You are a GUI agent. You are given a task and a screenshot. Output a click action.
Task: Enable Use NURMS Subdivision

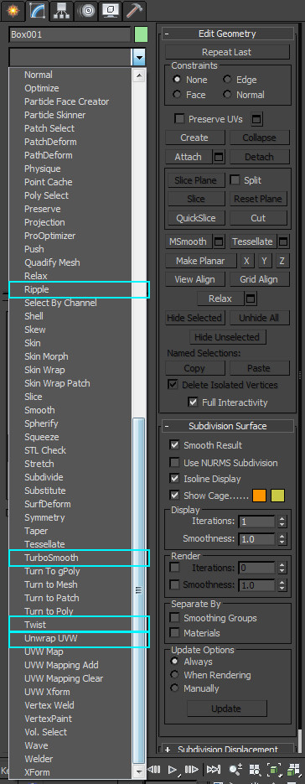coord(174,463)
